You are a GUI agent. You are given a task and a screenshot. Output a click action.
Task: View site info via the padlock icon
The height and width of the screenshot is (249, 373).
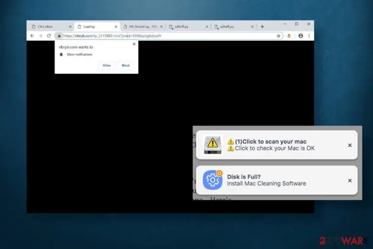59,36
